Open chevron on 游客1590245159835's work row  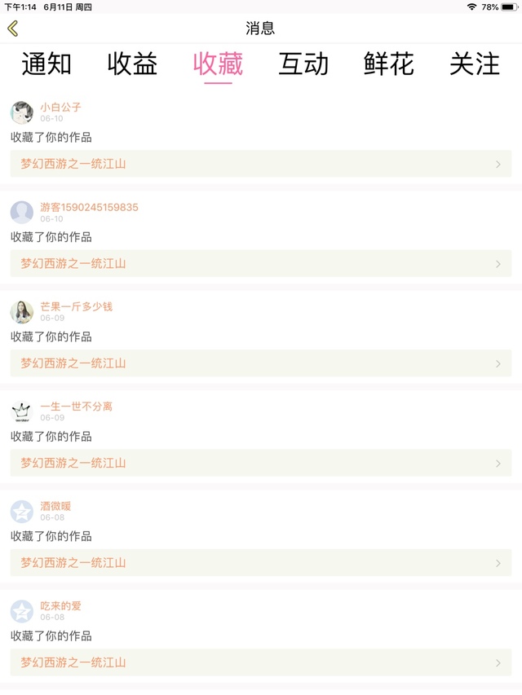[x=498, y=264]
